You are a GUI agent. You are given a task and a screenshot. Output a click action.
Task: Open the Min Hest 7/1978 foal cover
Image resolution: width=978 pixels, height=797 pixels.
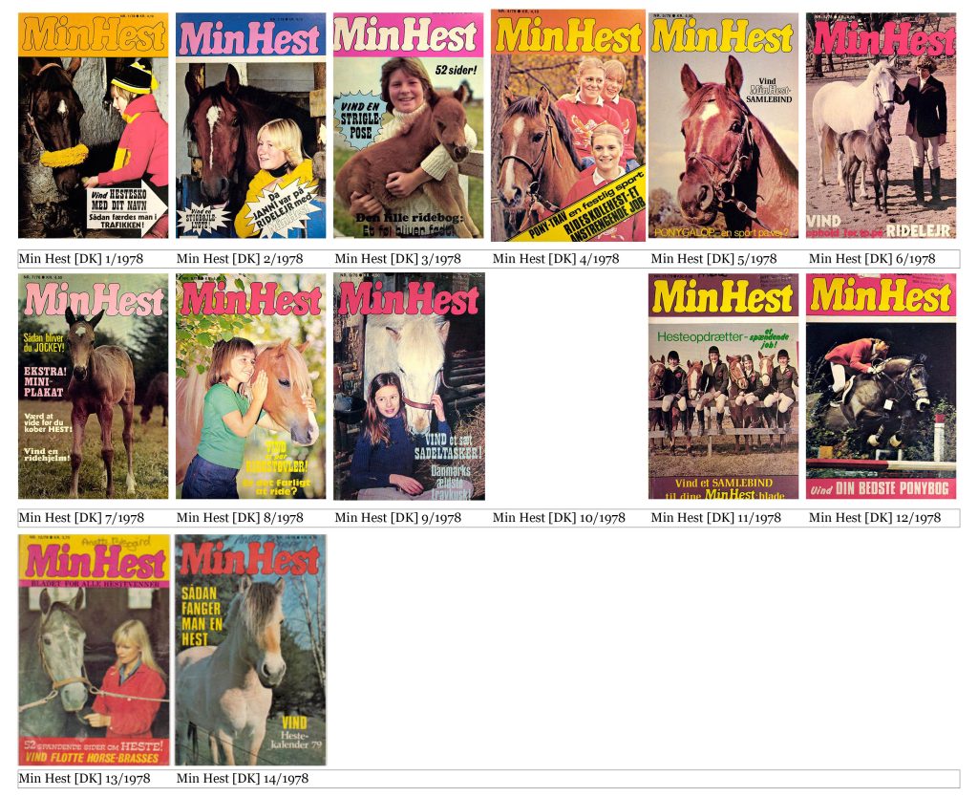93,386
